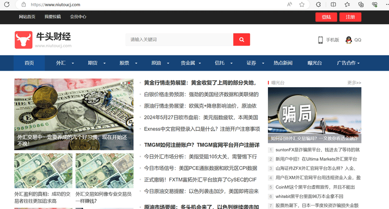The image size is (389, 209).
Task: Expand the 信托 dropdown arrow
Action: coord(231,63)
